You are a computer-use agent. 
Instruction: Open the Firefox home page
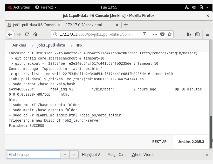coord(35,34)
